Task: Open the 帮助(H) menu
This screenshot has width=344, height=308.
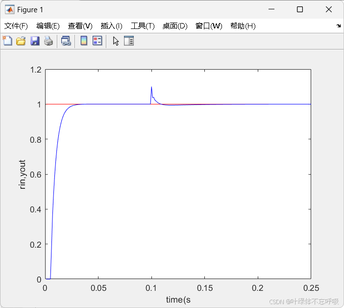Action: point(243,26)
